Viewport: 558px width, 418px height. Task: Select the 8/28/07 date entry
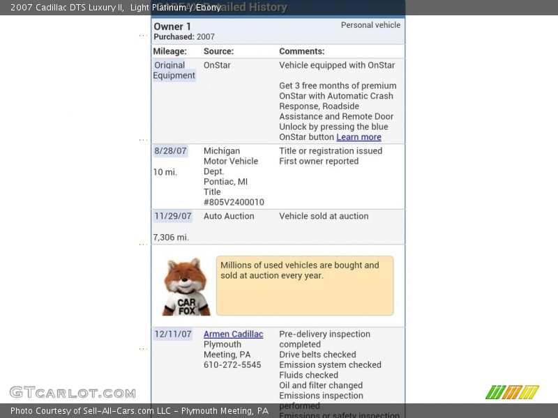[170, 150]
